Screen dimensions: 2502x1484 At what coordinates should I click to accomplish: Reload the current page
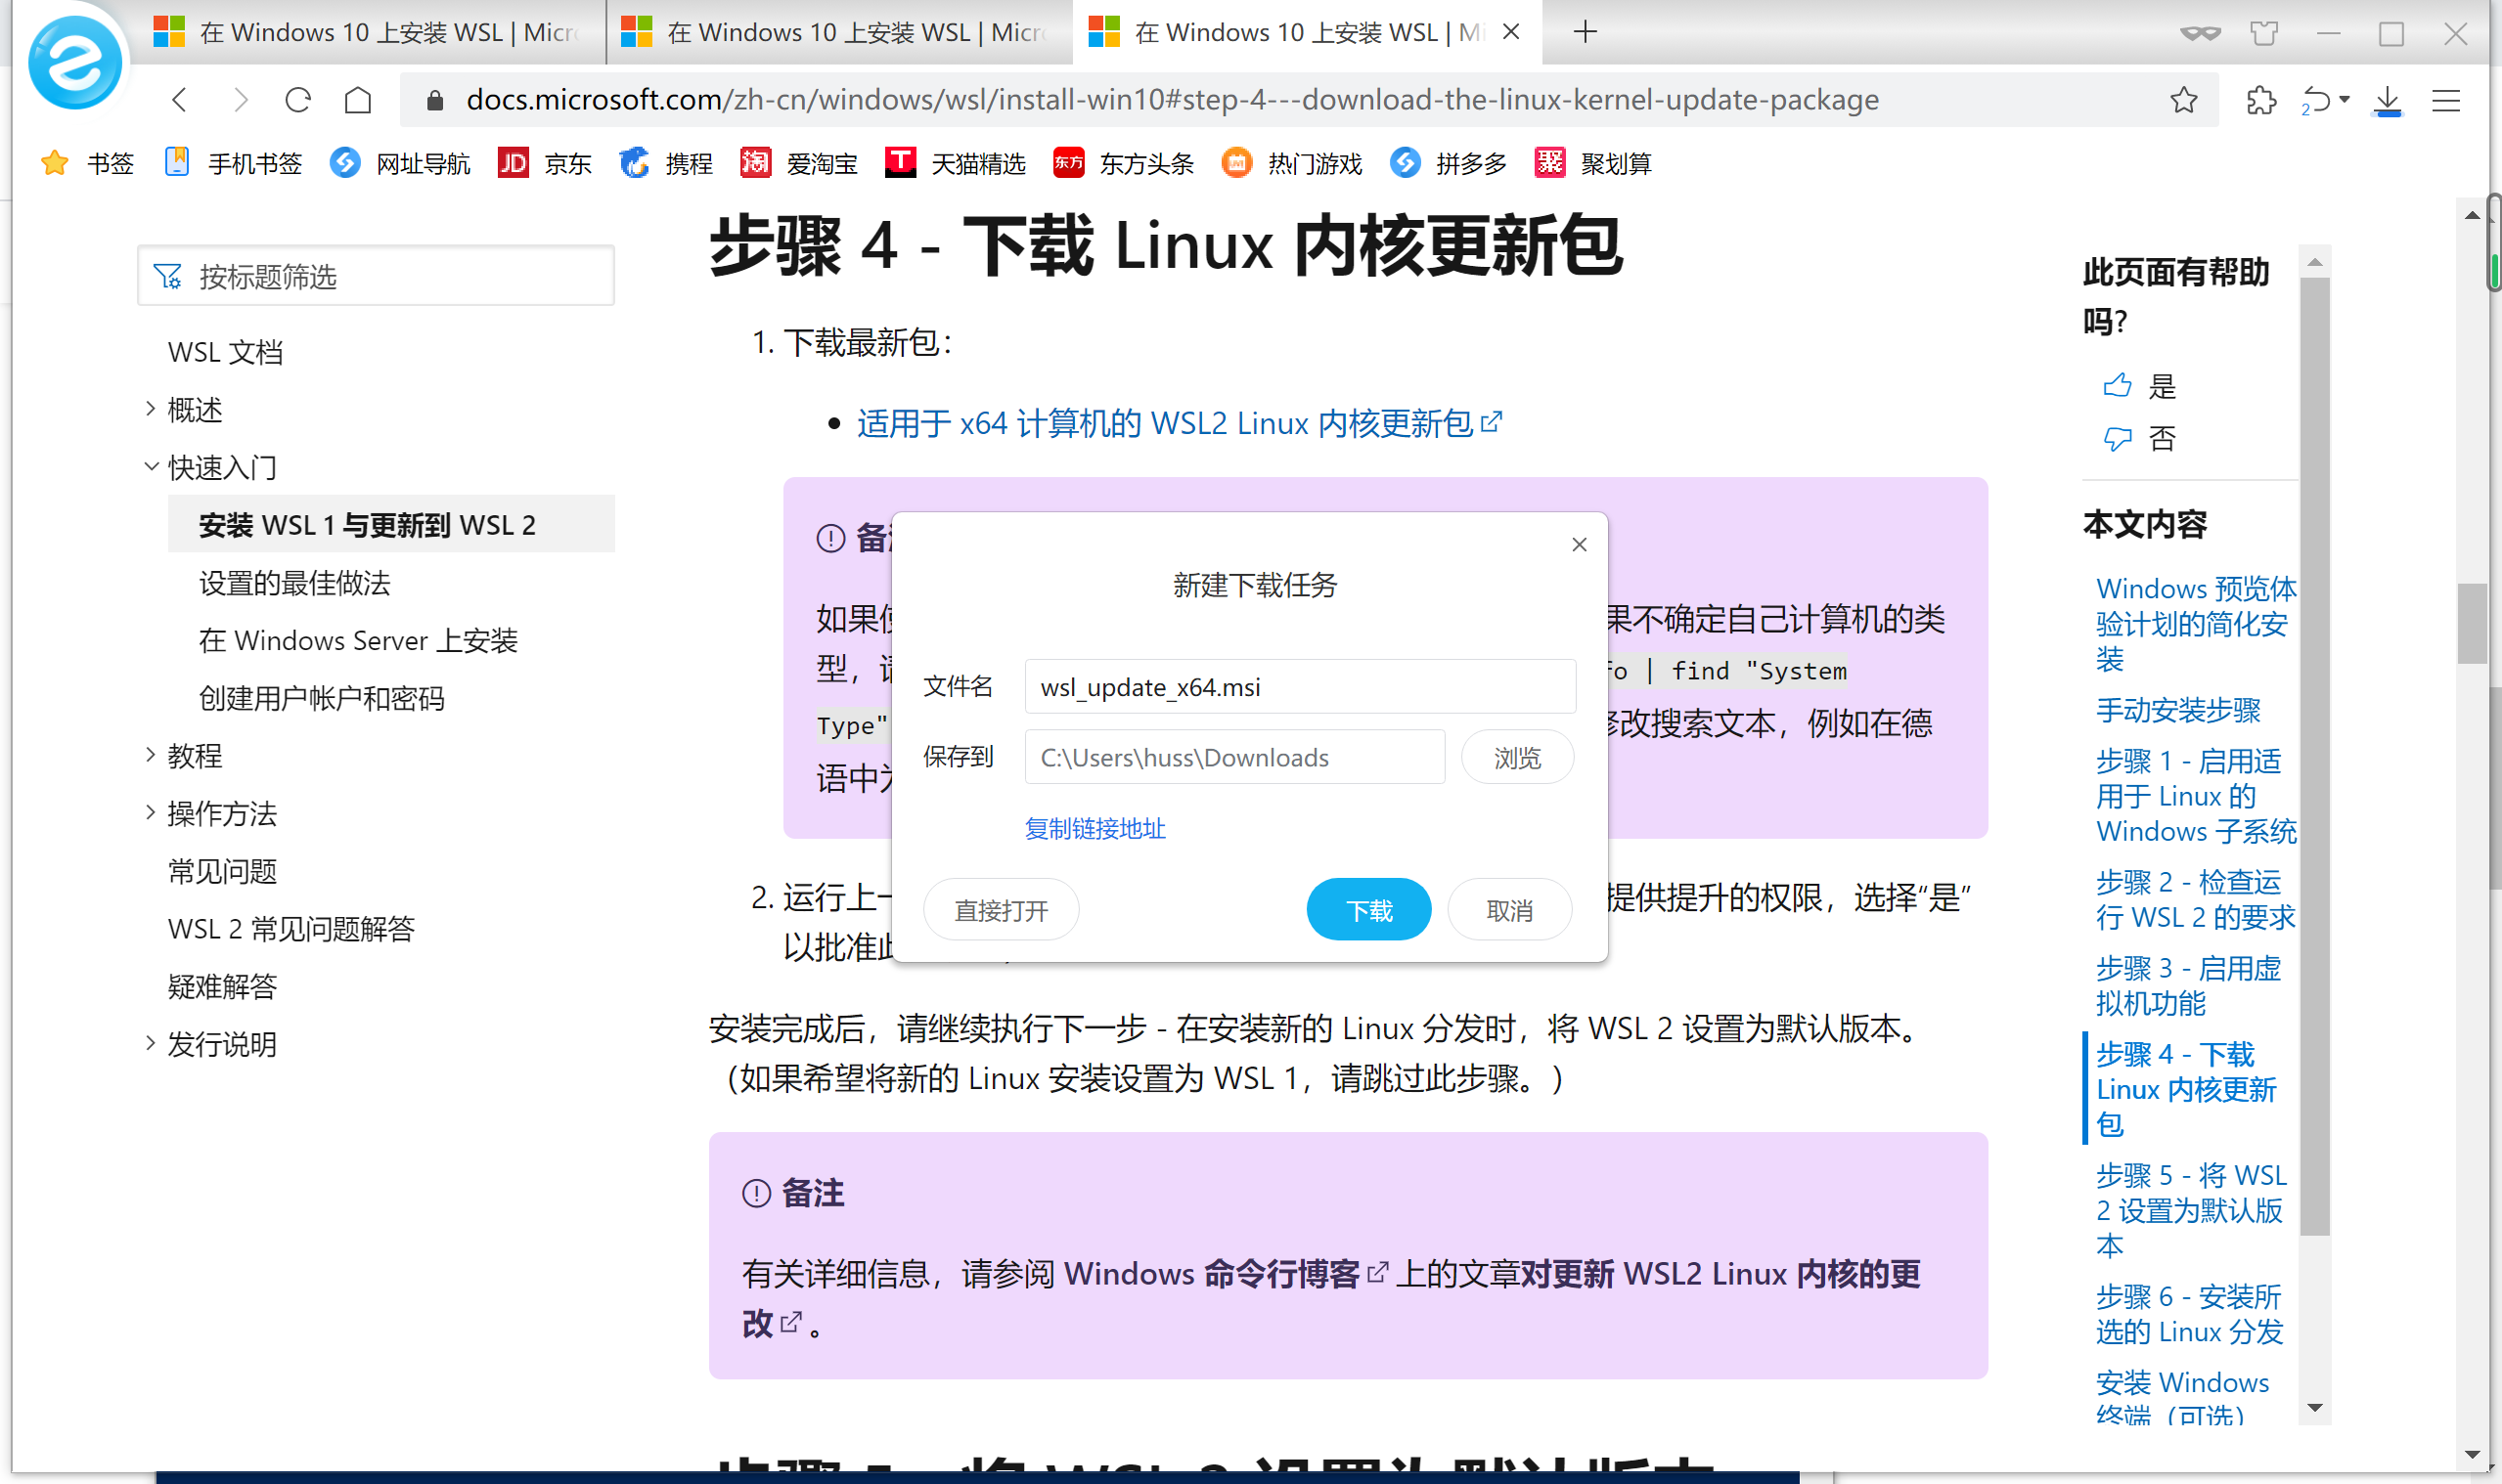click(x=298, y=100)
